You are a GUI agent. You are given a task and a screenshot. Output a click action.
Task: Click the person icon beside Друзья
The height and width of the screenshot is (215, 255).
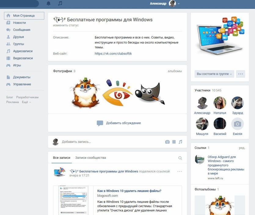(8, 37)
